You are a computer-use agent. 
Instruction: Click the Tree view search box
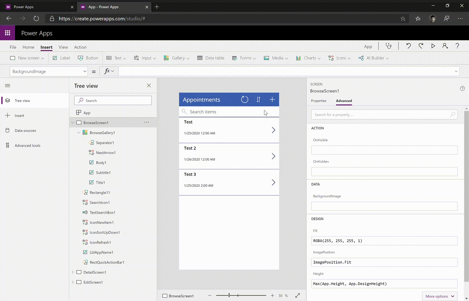[113, 101]
